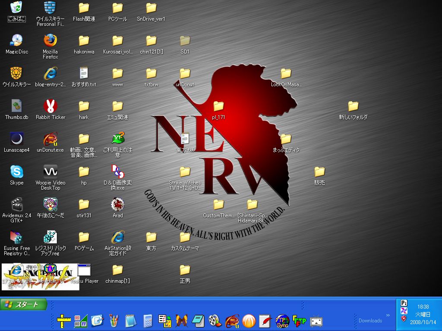442x331 pixels.
Task: Open the Flash関連 folder
Action: [x=84, y=8]
